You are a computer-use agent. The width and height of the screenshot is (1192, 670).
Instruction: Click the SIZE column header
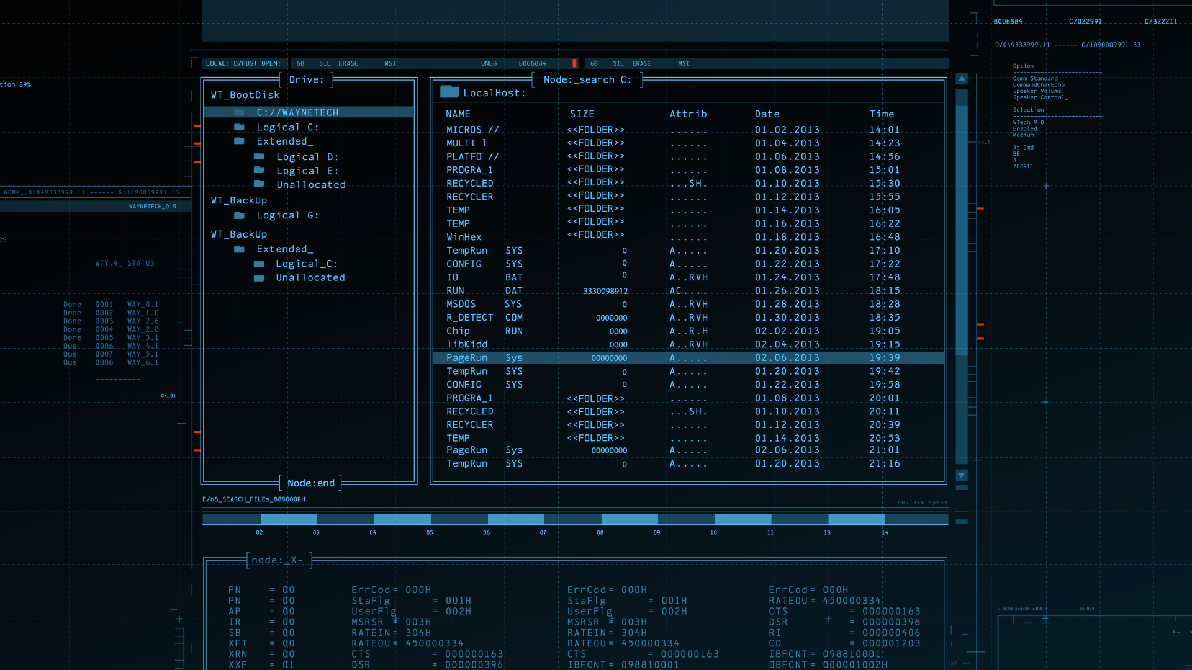582,114
